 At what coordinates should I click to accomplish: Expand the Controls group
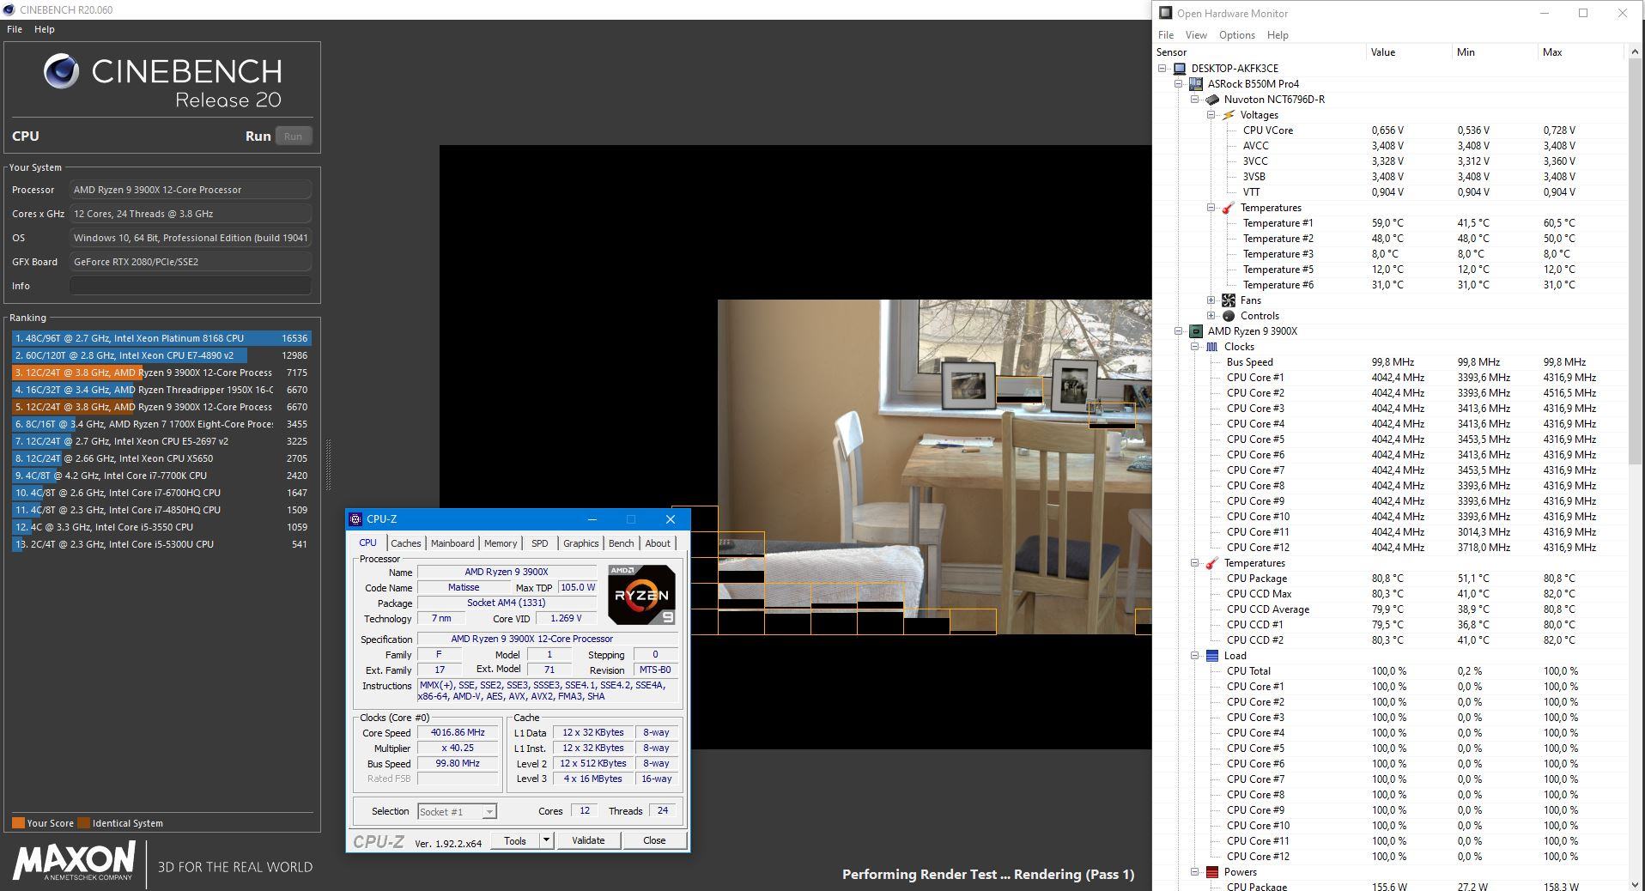click(1211, 316)
